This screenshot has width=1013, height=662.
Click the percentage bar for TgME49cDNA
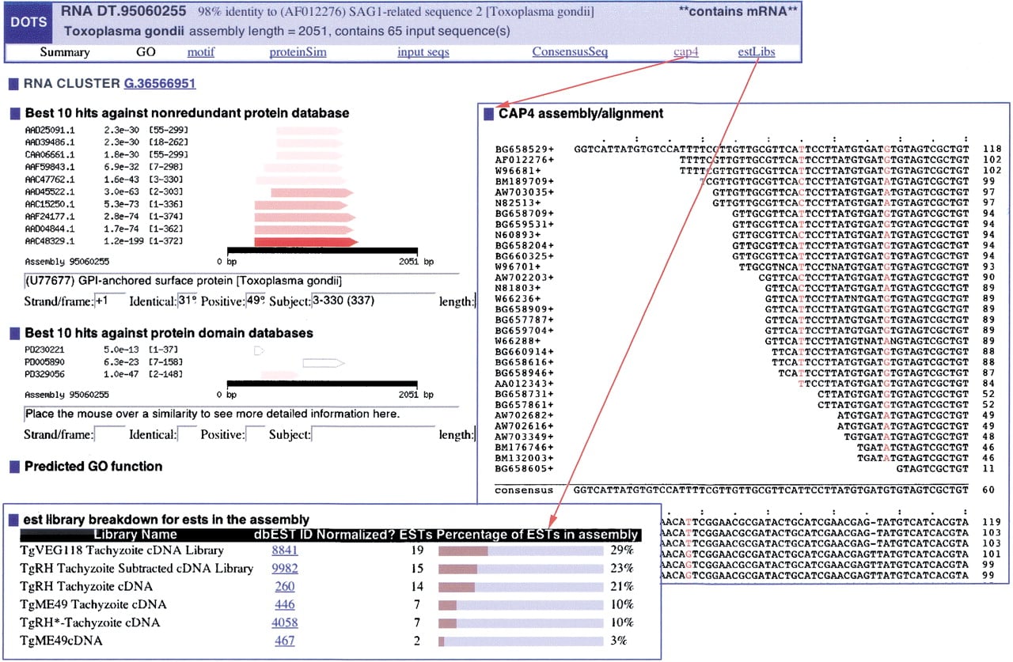point(520,641)
